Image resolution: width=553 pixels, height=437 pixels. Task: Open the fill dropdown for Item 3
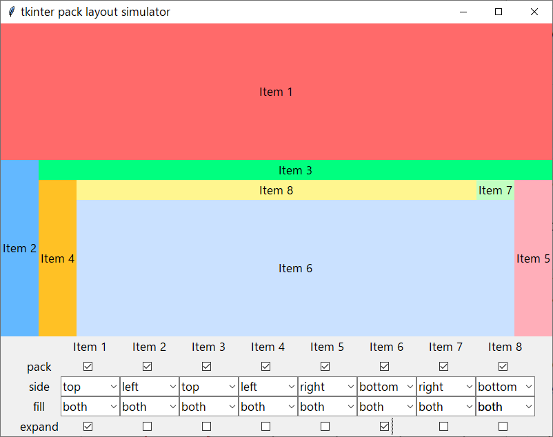209,407
